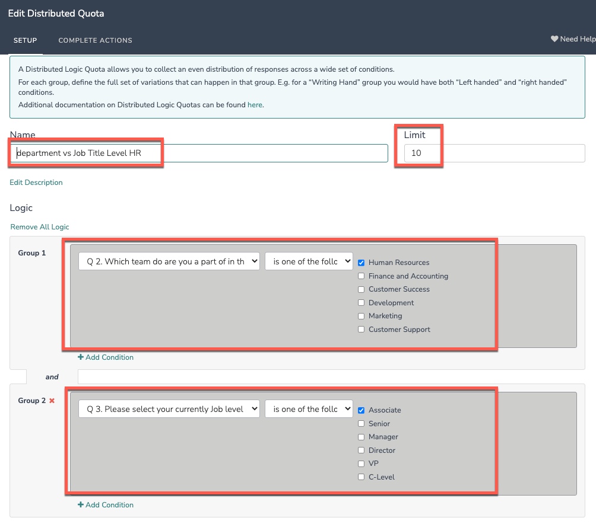The width and height of the screenshot is (596, 524).
Task: Switch to the Complete Actions tab
Action: pos(95,40)
